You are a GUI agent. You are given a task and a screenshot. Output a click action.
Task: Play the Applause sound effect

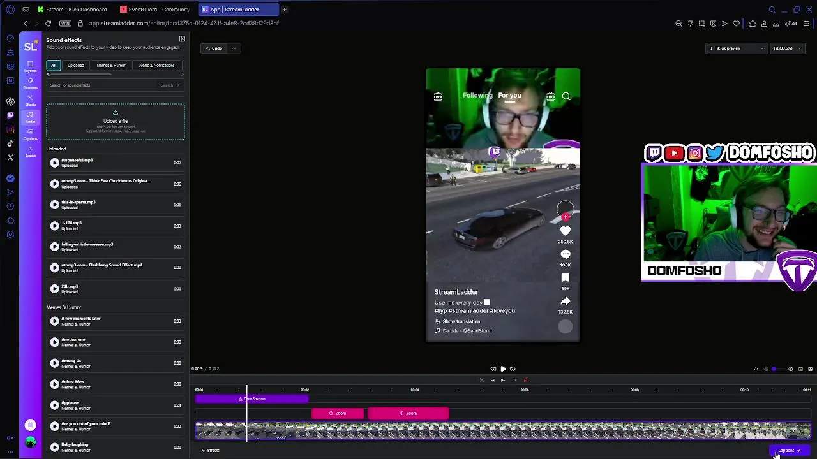[x=54, y=405]
